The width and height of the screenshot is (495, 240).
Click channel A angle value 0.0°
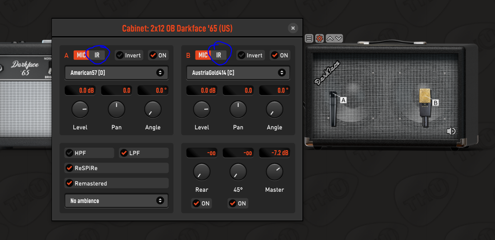pyautogui.click(x=153, y=91)
